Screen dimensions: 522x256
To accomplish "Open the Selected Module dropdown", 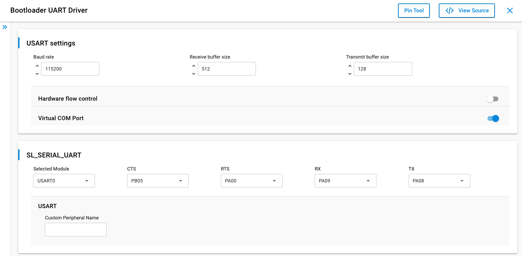I will point(64,181).
